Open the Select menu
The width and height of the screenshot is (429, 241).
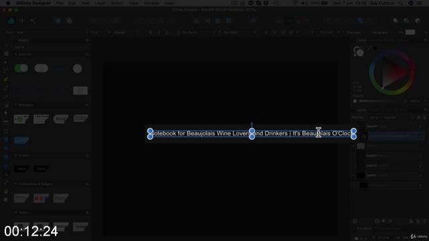(117, 3)
